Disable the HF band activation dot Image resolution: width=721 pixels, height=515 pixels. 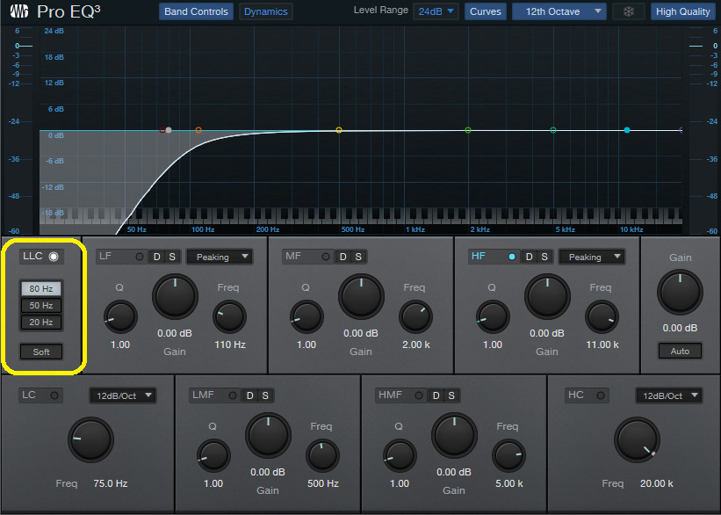(x=513, y=257)
